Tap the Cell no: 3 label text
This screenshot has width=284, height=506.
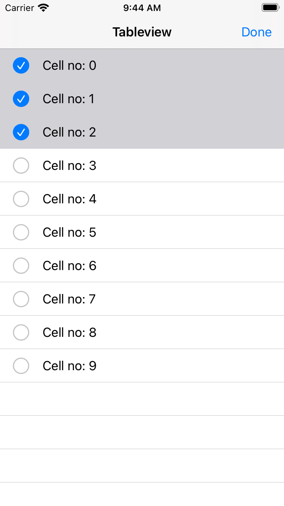(x=70, y=166)
